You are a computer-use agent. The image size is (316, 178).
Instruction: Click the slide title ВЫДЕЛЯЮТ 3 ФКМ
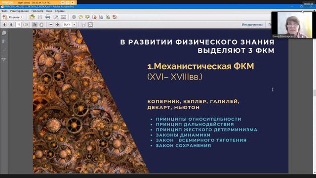236,50
